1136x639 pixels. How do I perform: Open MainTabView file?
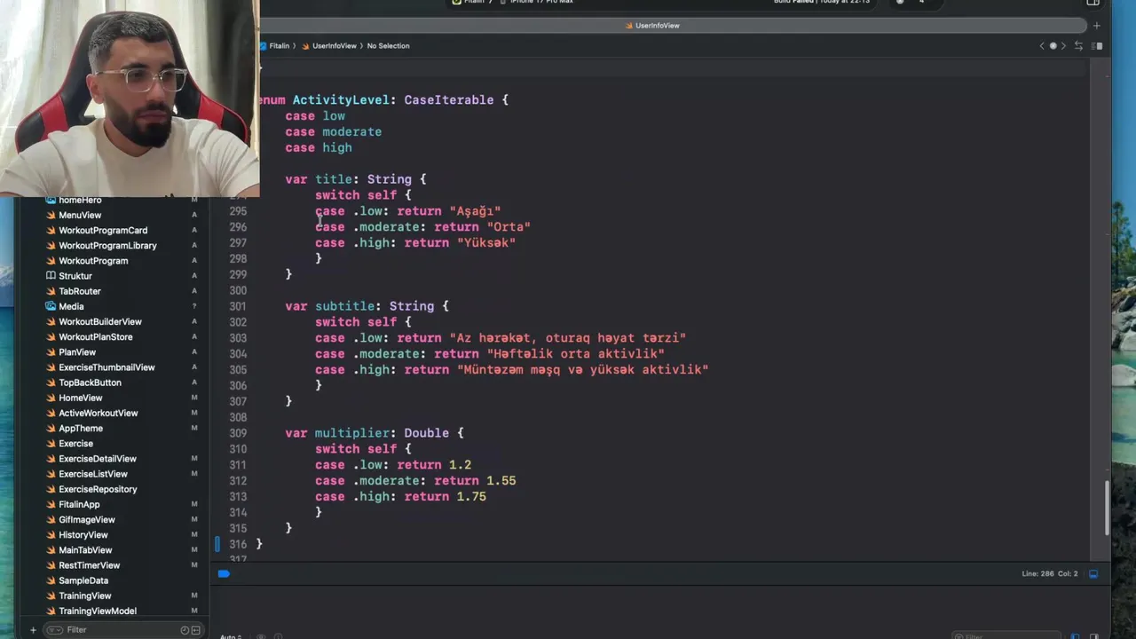coord(85,549)
